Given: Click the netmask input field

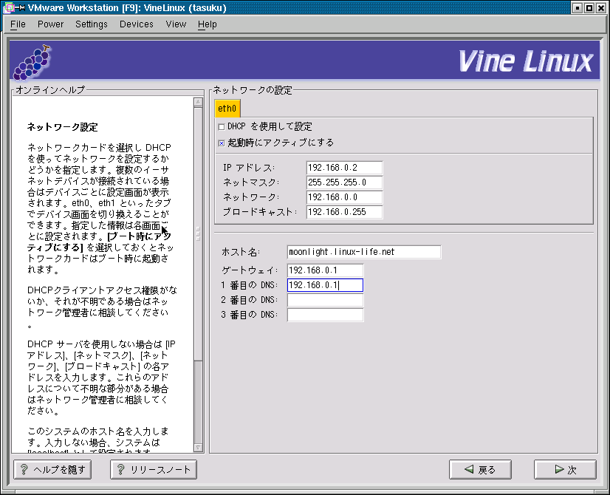Looking at the screenshot, I should point(344,182).
